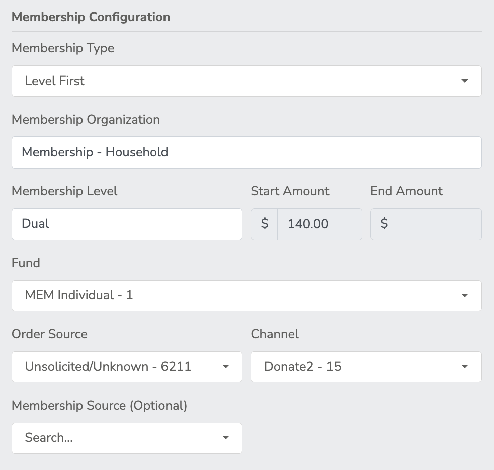Click the caret arrow in the Fund field
494x470 pixels.
[x=464, y=295]
